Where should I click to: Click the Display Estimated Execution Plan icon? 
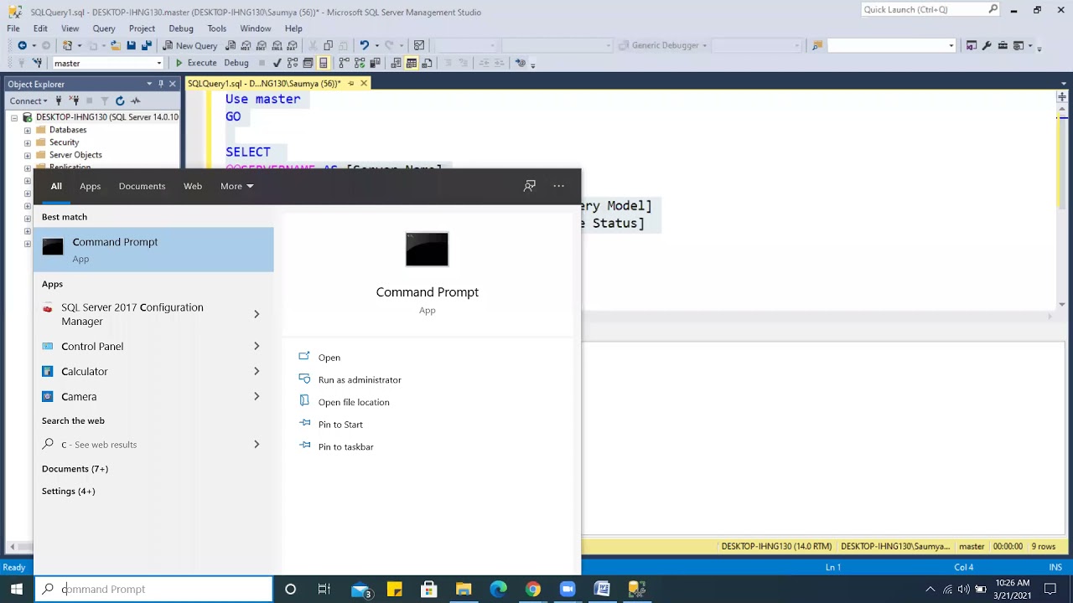point(293,63)
